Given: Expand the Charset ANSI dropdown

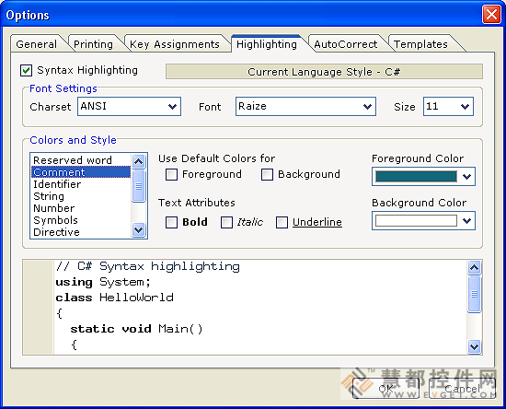Looking at the screenshot, I should (172, 107).
